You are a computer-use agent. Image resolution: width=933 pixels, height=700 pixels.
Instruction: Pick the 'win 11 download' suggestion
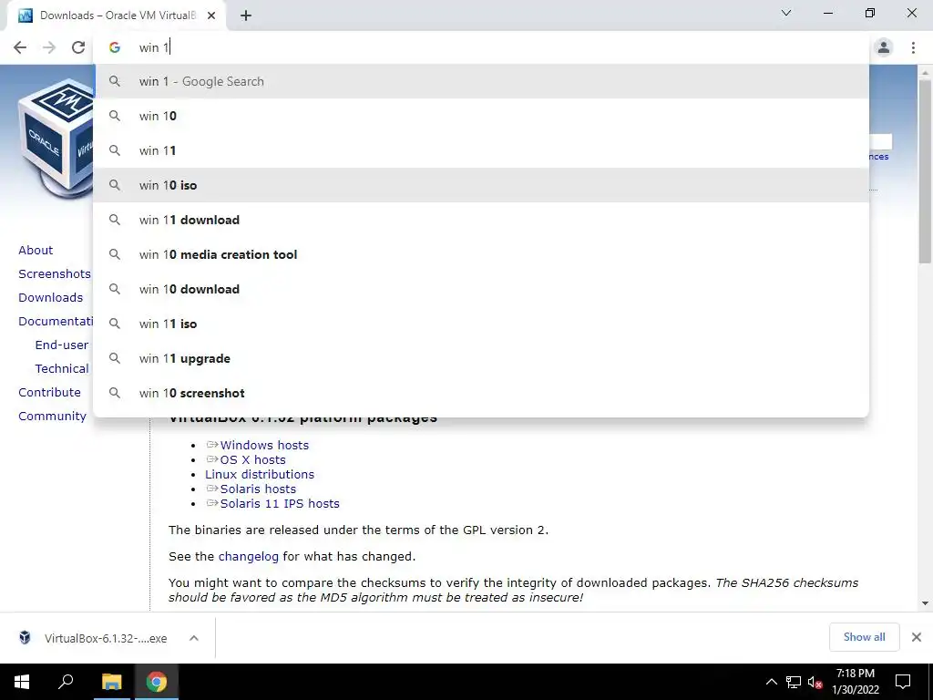(481, 220)
